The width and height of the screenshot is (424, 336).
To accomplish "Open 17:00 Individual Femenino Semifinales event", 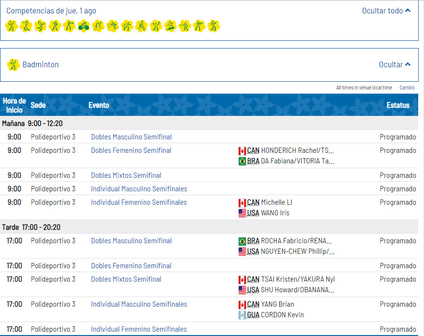I will click(139, 329).
